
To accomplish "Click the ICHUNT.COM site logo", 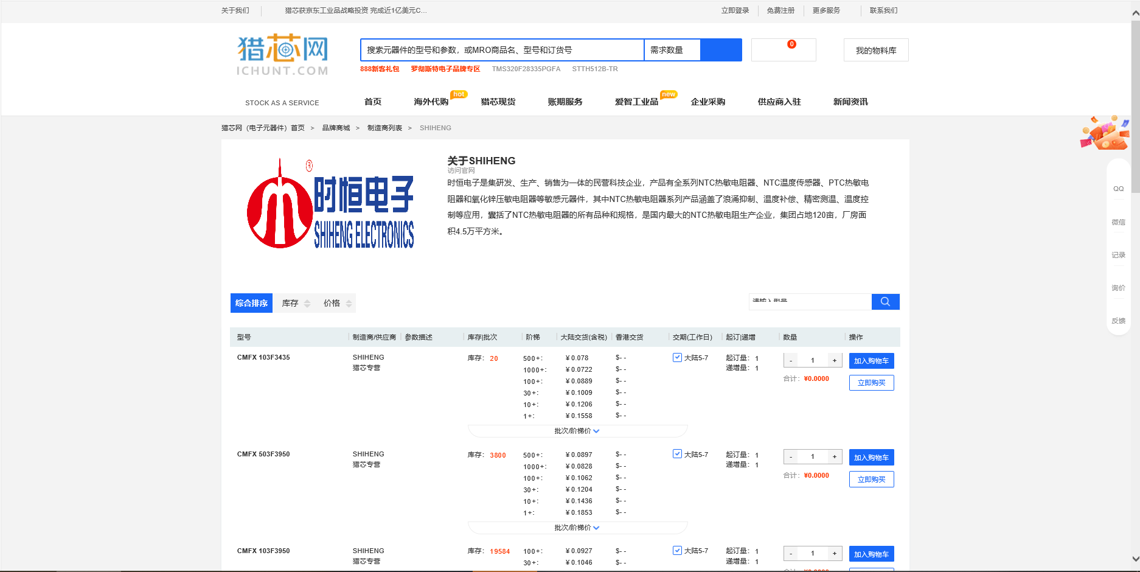I will (282, 55).
